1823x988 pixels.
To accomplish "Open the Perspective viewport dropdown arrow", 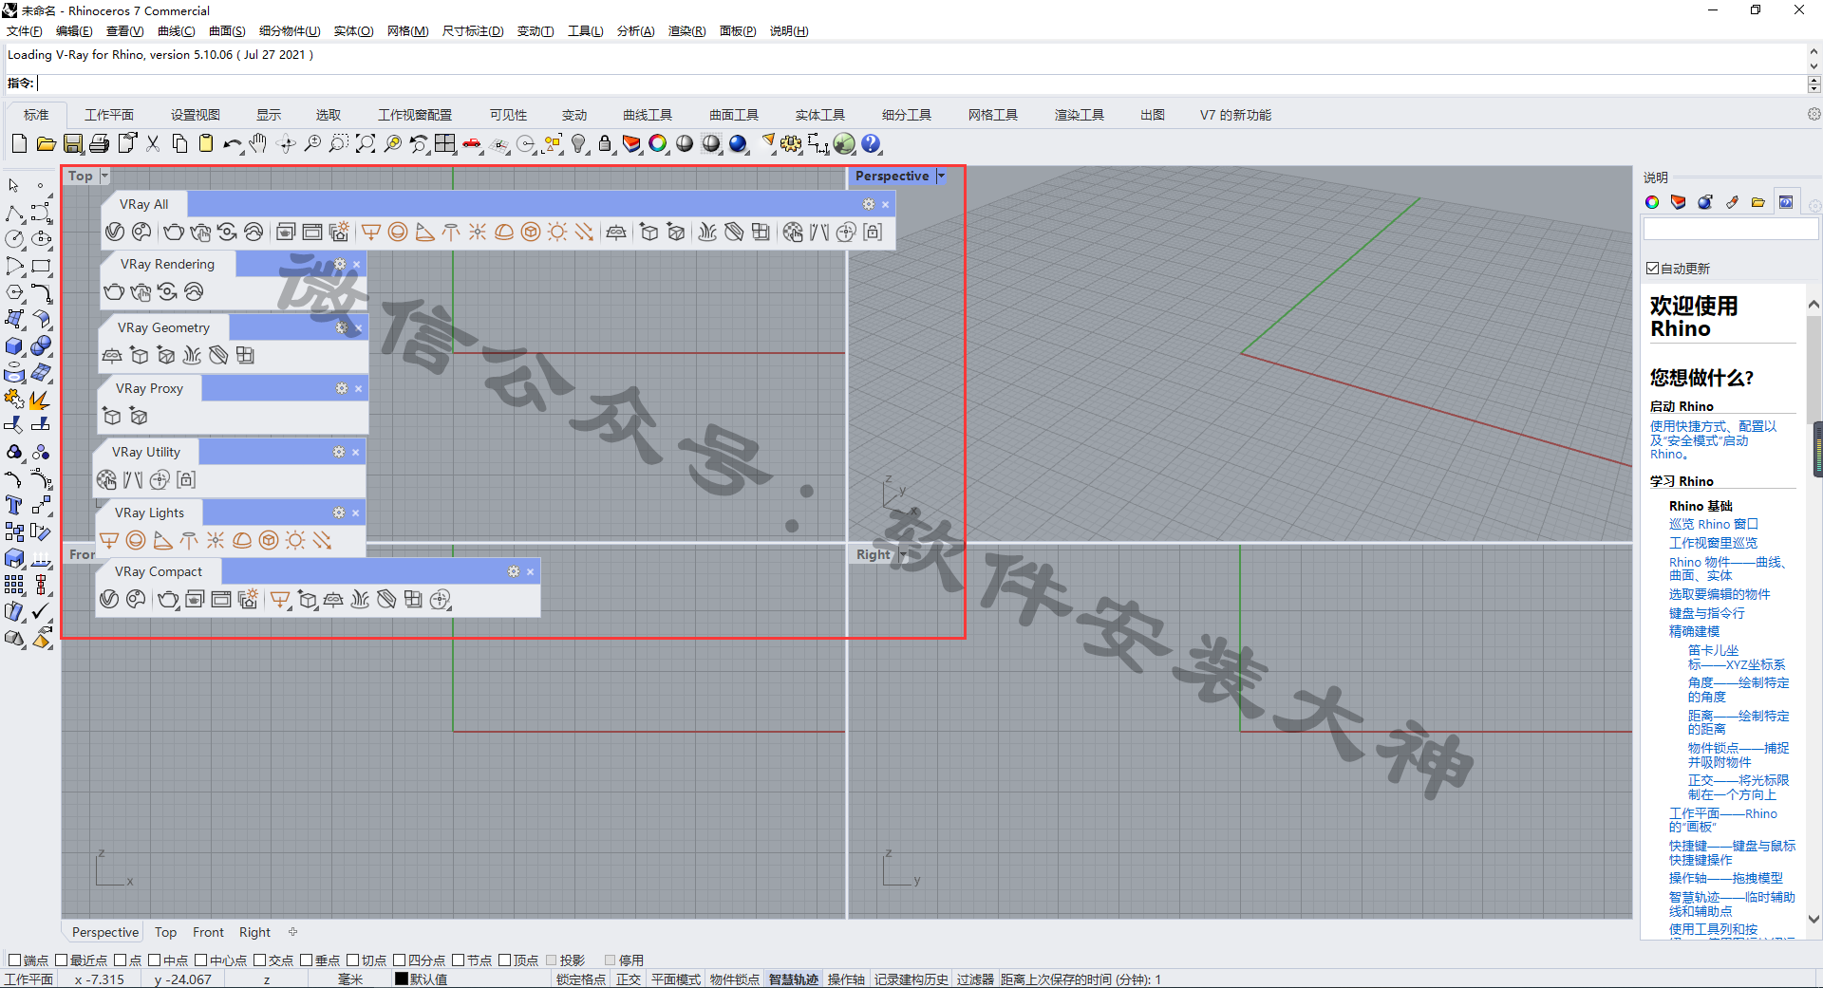I will (941, 176).
